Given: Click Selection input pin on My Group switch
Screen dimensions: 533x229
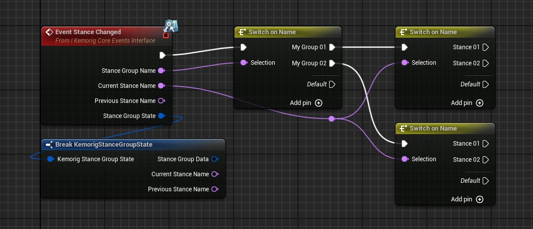Looking at the screenshot, I should [244, 63].
